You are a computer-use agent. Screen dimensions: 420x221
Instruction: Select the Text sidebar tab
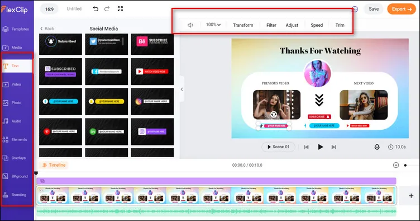(x=17, y=65)
